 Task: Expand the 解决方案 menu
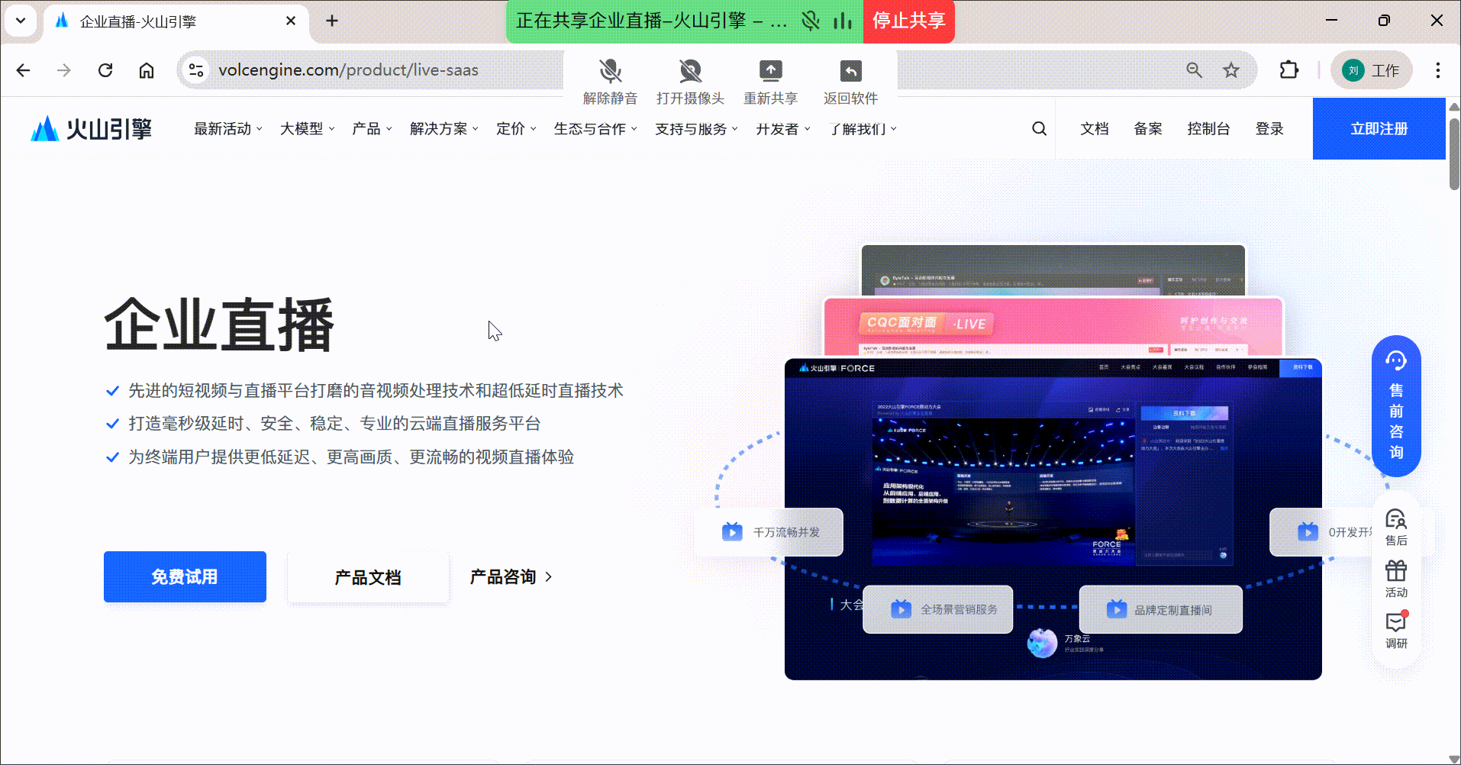[444, 129]
